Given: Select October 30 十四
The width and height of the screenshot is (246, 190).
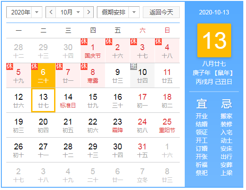Looking at the screenshot, I should [118, 150].
